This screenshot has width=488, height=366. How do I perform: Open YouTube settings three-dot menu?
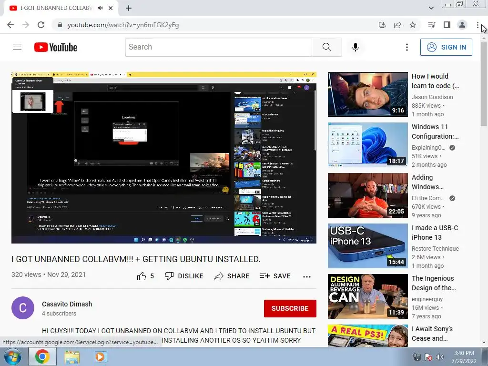pyautogui.click(x=407, y=47)
